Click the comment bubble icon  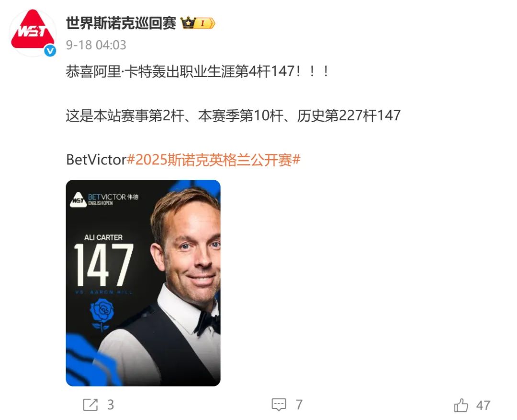pyautogui.click(x=279, y=405)
